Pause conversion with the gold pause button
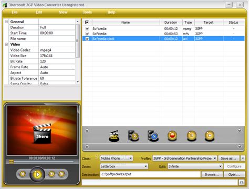This screenshot has width=249, height=189. click(192, 135)
